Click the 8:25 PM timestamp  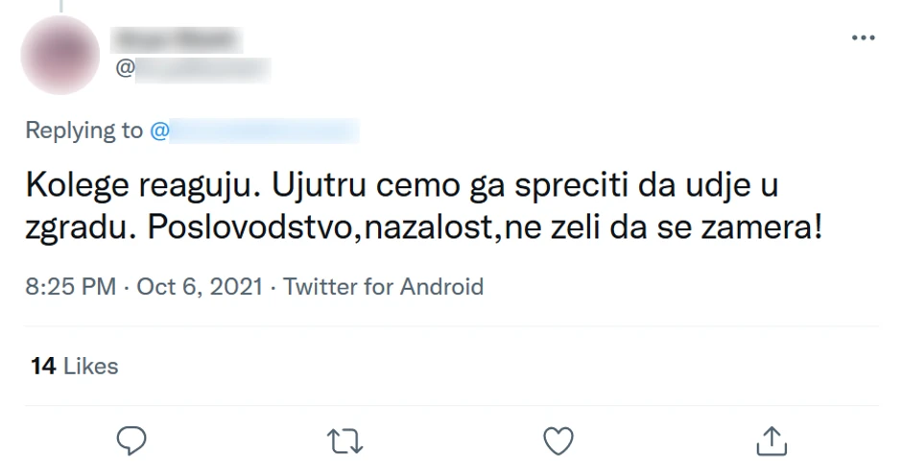click(70, 286)
